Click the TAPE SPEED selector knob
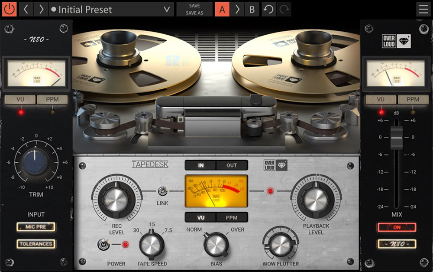Viewport: 433px width, 272px height. tap(151, 246)
